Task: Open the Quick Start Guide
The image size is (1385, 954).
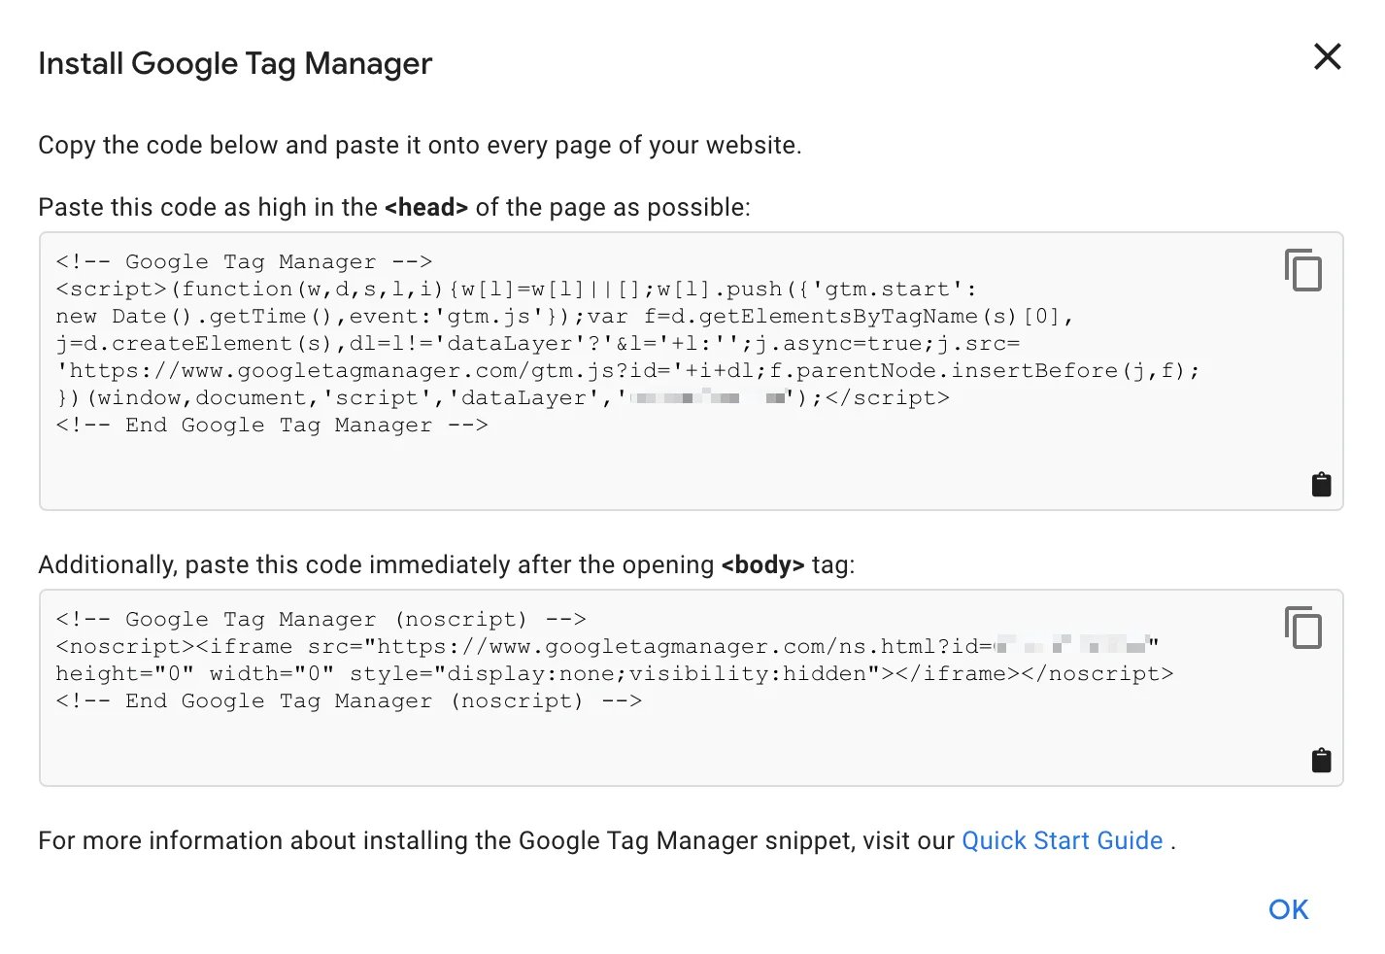Action: (x=1062, y=840)
